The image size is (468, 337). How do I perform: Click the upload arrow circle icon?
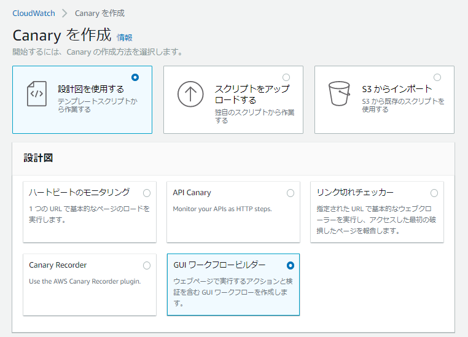190,94
